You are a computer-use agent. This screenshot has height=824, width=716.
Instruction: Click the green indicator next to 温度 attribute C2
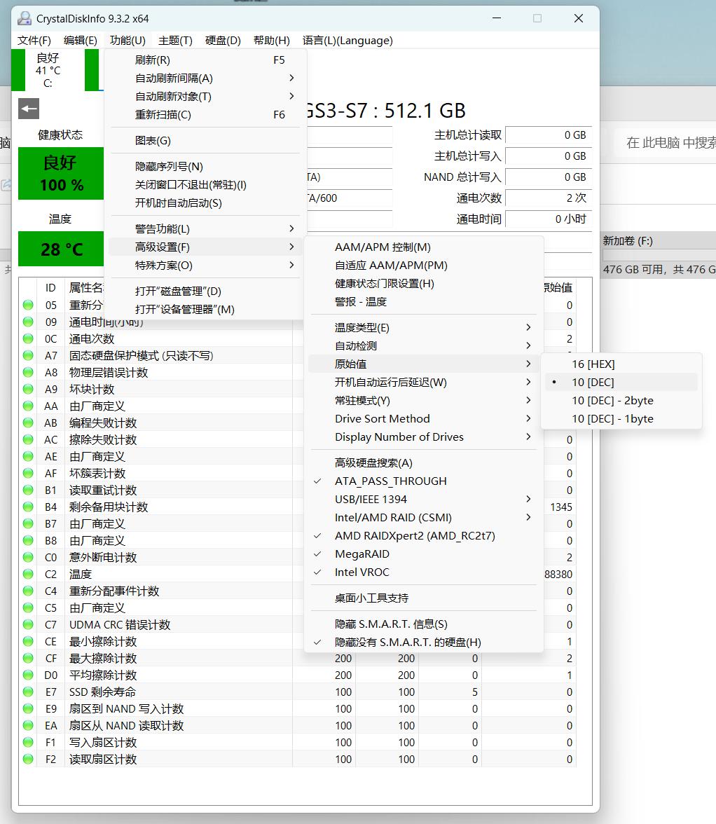27,574
